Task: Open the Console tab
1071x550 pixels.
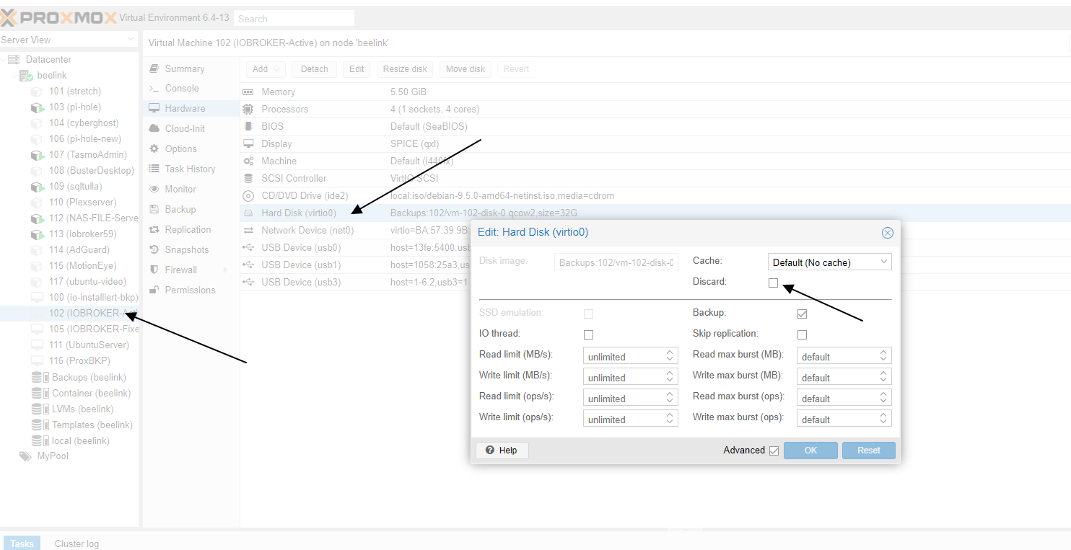Action: tap(191, 88)
